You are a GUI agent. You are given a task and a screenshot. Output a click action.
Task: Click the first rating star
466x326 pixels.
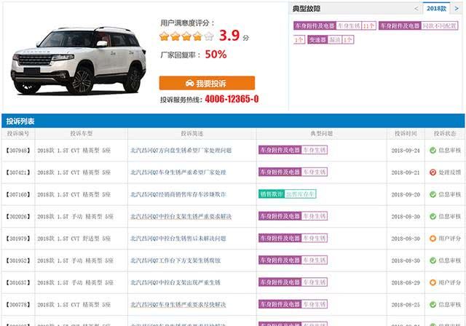coord(164,36)
